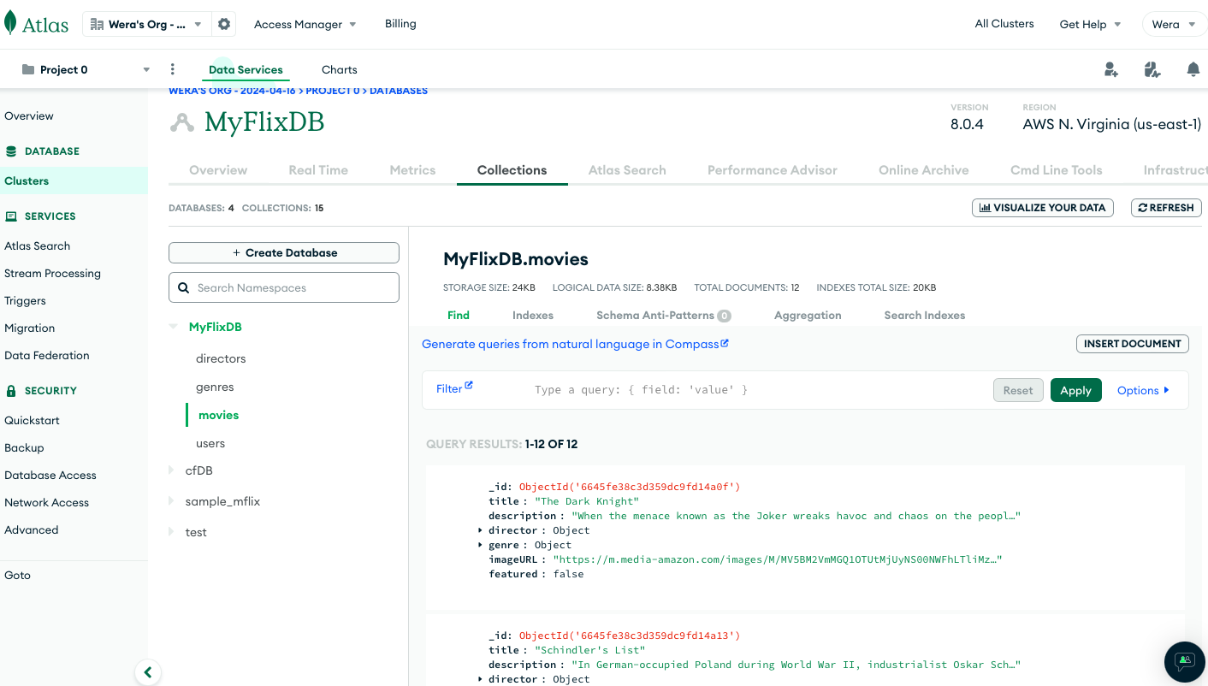Open the cluster Overview tab
1208x686 pixels.
(x=218, y=169)
